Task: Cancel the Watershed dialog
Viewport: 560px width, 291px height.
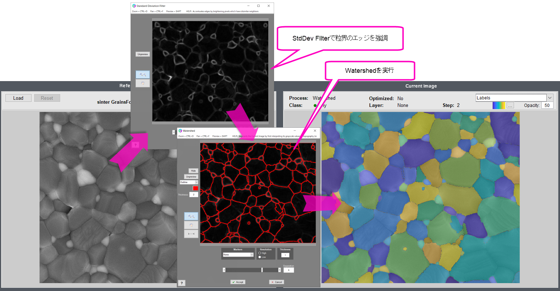Action: (276, 282)
